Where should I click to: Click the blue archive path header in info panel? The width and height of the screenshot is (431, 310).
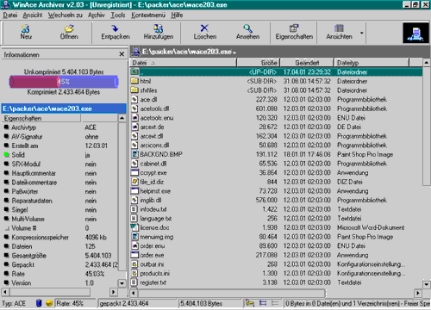64,108
